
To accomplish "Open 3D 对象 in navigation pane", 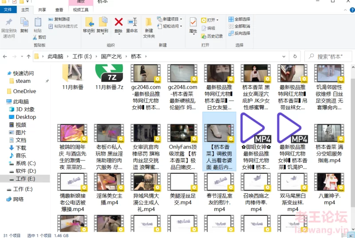I will [22, 109].
